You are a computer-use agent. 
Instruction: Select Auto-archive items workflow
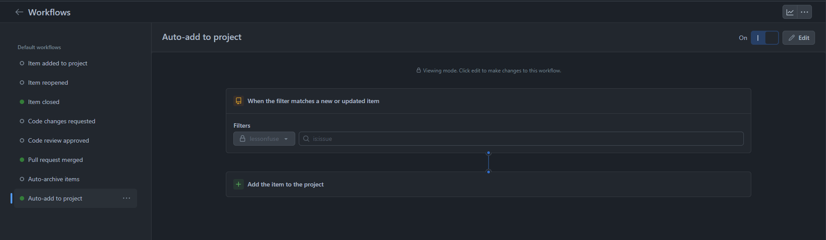pyautogui.click(x=54, y=179)
